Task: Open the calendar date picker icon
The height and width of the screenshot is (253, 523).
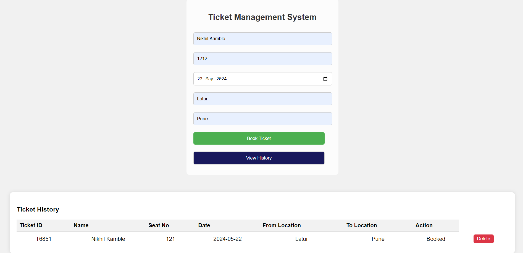Action: [x=325, y=79]
